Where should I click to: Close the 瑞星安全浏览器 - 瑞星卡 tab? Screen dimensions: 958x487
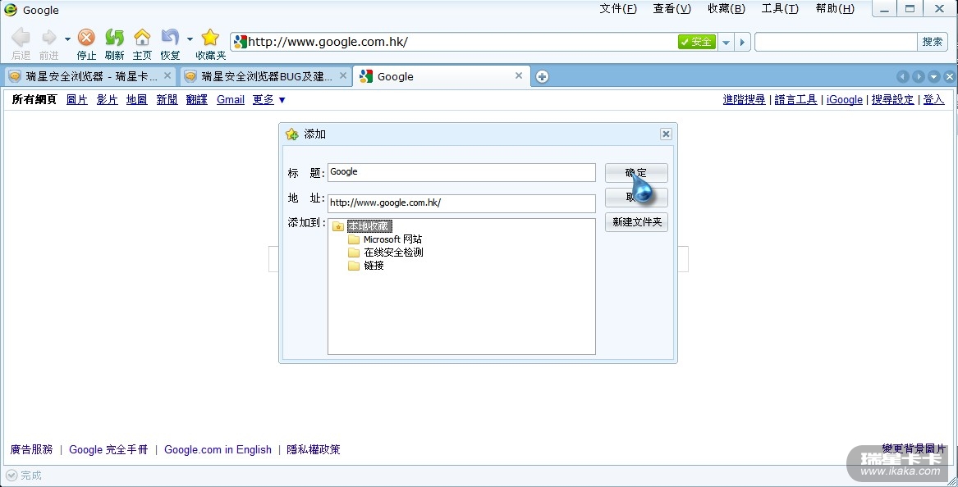pyautogui.click(x=167, y=75)
